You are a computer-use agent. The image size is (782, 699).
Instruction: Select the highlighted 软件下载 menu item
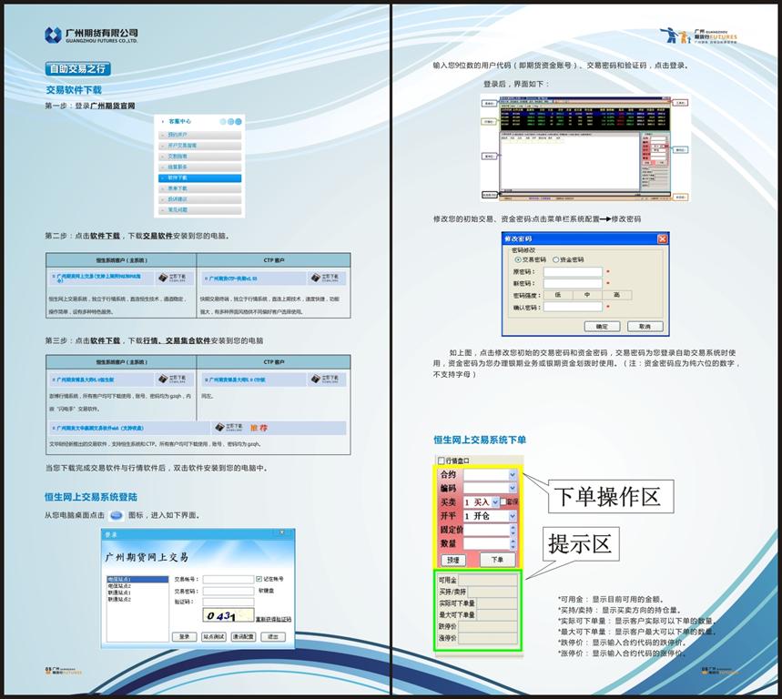tap(200, 177)
